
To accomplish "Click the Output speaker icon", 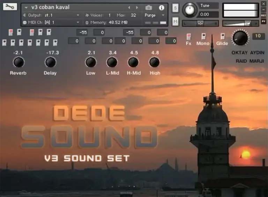I will (x=25, y=15).
